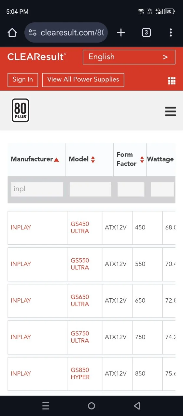
Task: Open the hamburger navigation menu
Action: [x=170, y=111]
